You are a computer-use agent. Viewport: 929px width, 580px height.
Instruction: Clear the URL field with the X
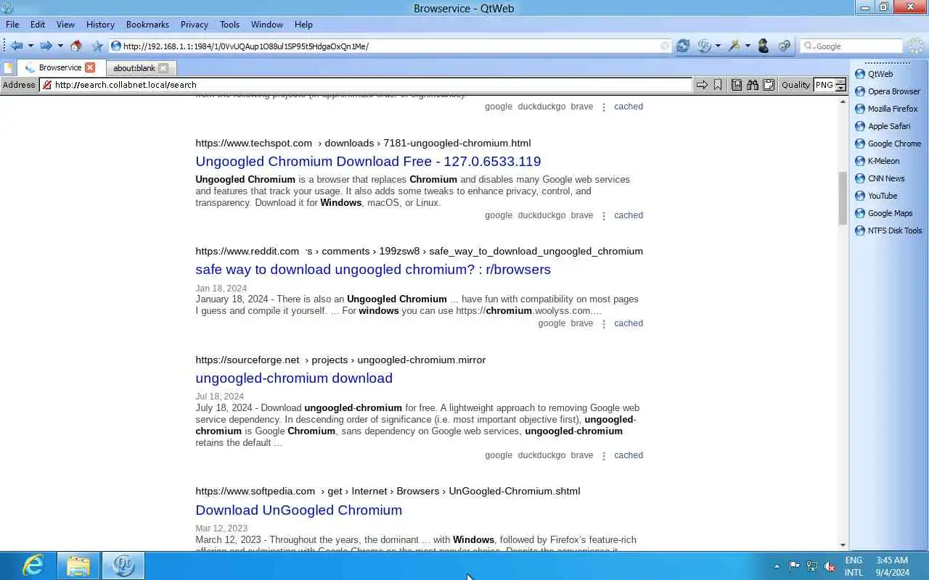click(x=664, y=46)
